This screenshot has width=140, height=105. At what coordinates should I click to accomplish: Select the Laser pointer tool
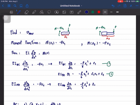click(x=79, y=12)
